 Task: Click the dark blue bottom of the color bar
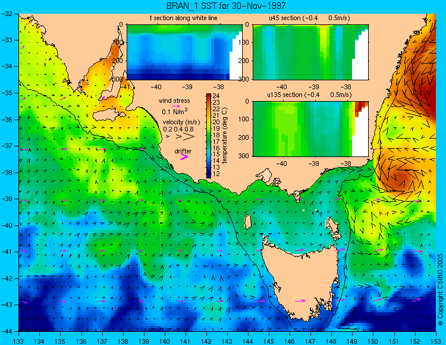point(209,175)
